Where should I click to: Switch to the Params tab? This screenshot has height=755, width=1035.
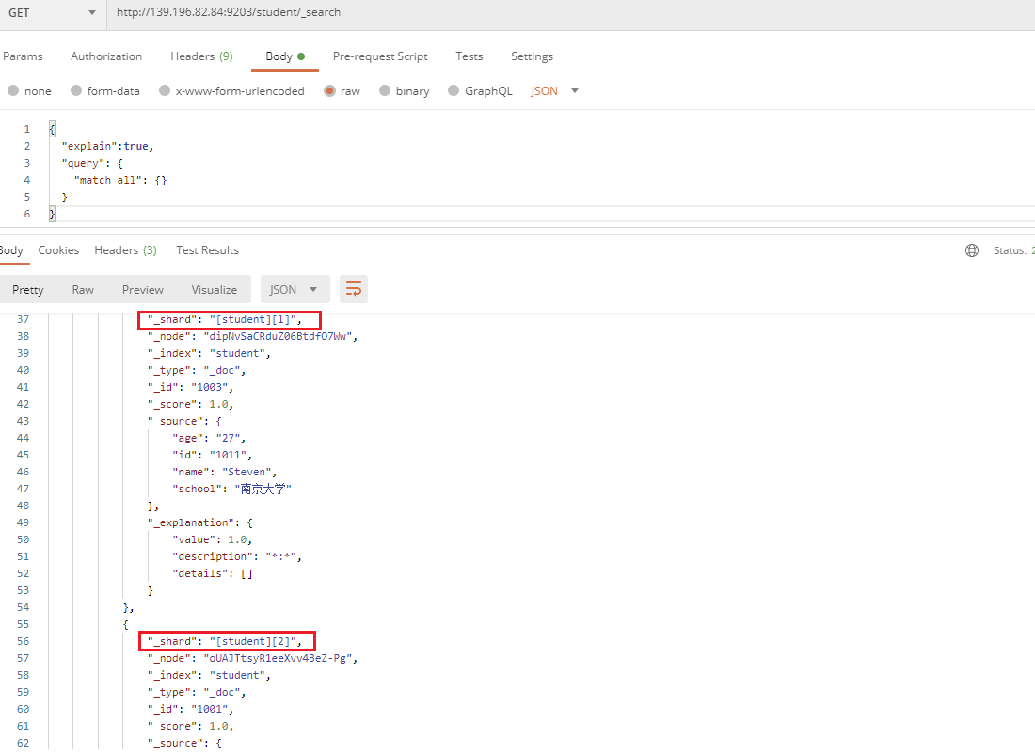pos(23,56)
